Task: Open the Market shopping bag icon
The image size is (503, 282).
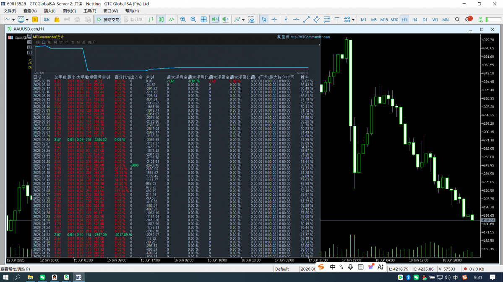Action: (x=57, y=20)
